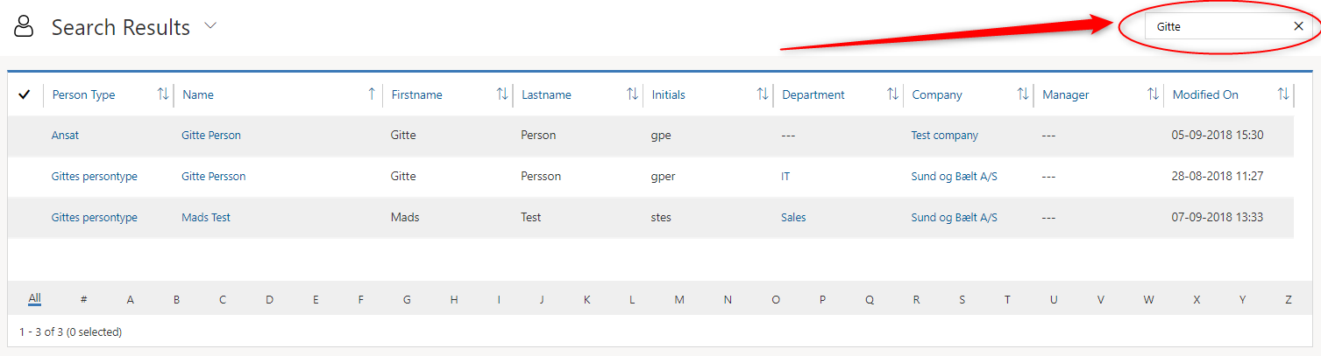The image size is (1321, 356).
Task: Open the Test company link
Action: click(944, 136)
